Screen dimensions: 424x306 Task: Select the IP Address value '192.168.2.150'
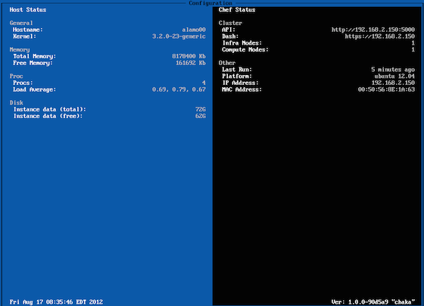click(x=393, y=83)
